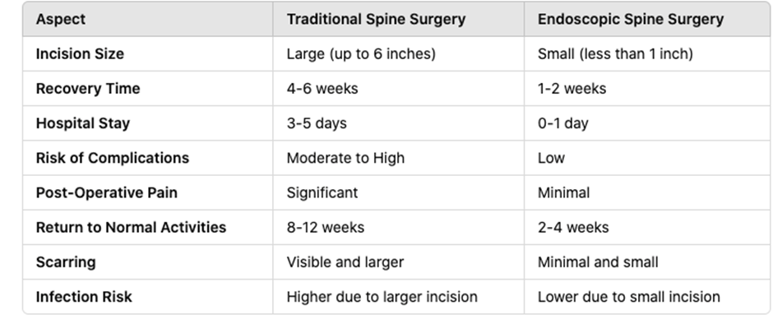Select the Infection Risk row label
This screenshot has width=773, height=324.
coord(84,297)
